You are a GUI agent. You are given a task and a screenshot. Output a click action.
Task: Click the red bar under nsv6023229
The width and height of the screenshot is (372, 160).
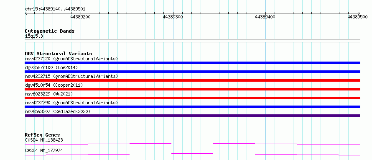[x=192, y=98]
